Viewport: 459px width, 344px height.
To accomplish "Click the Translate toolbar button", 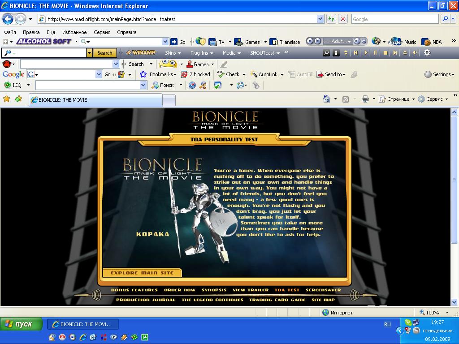I will pyautogui.click(x=285, y=42).
